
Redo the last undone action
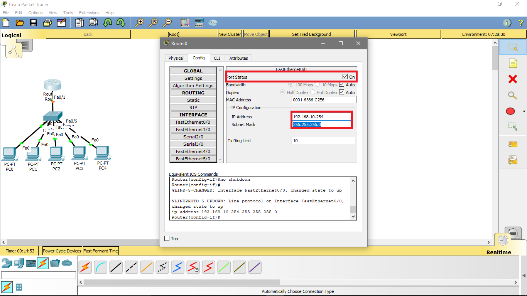(121, 23)
